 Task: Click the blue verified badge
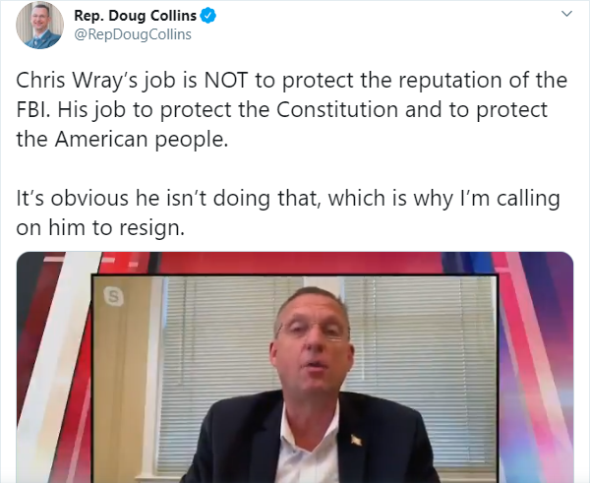pos(208,16)
